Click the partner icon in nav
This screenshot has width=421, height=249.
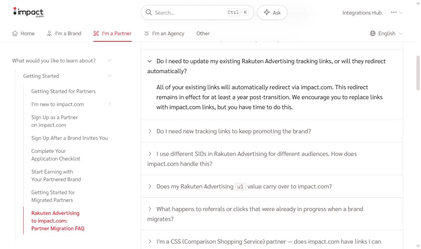(96, 33)
